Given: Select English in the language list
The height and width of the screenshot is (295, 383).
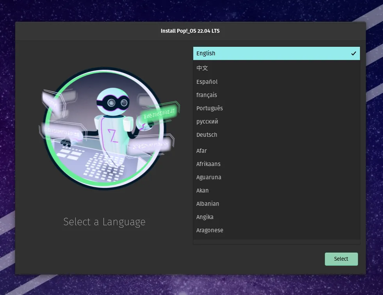Looking at the screenshot, I should click(x=206, y=53).
